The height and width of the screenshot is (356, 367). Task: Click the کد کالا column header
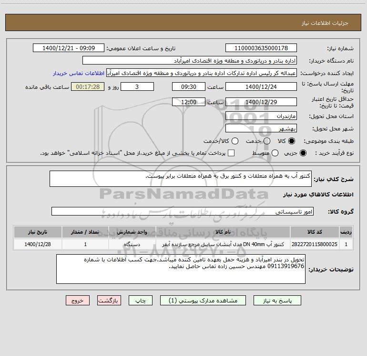(315, 232)
